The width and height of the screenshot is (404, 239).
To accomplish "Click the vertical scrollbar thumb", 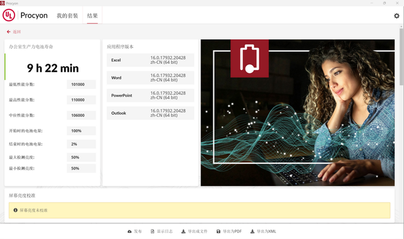I will click(x=401, y=57).
